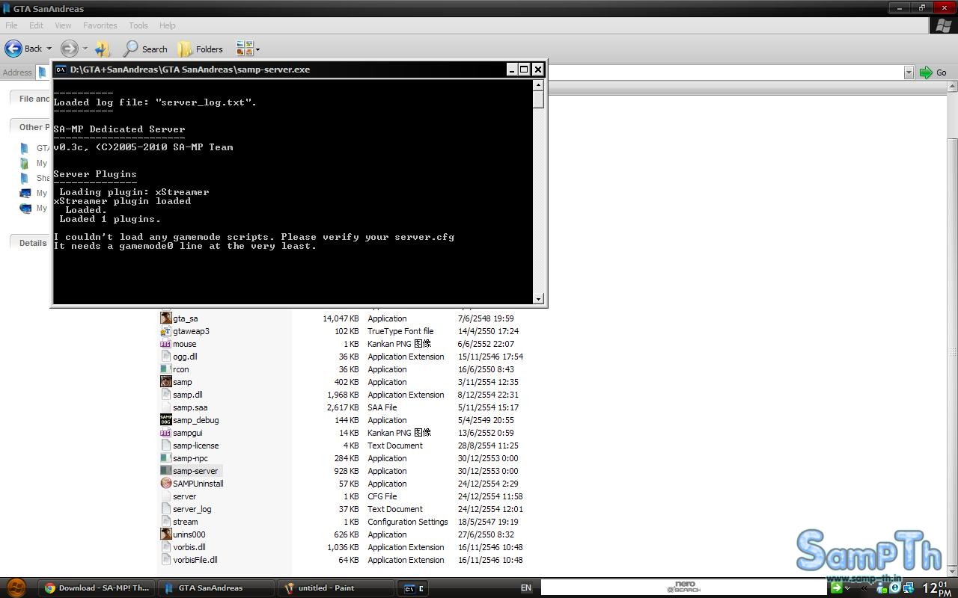This screenshot has width=958, height=598.
Task: Click the Back arrow in Explorer toolbar
Action: (13, 49)
